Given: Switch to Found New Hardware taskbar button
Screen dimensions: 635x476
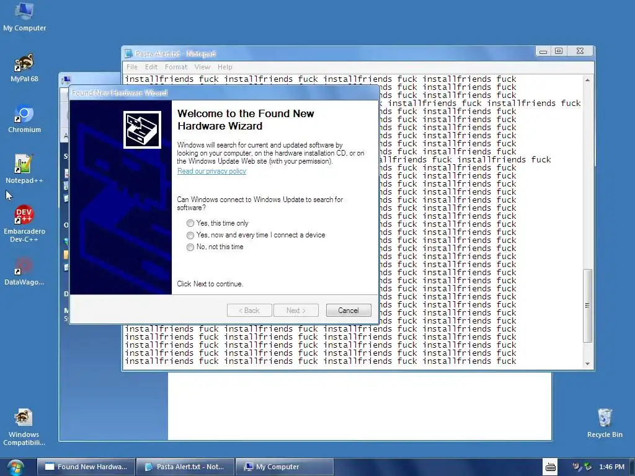Looking at the screenshot, I should [86, 467].
